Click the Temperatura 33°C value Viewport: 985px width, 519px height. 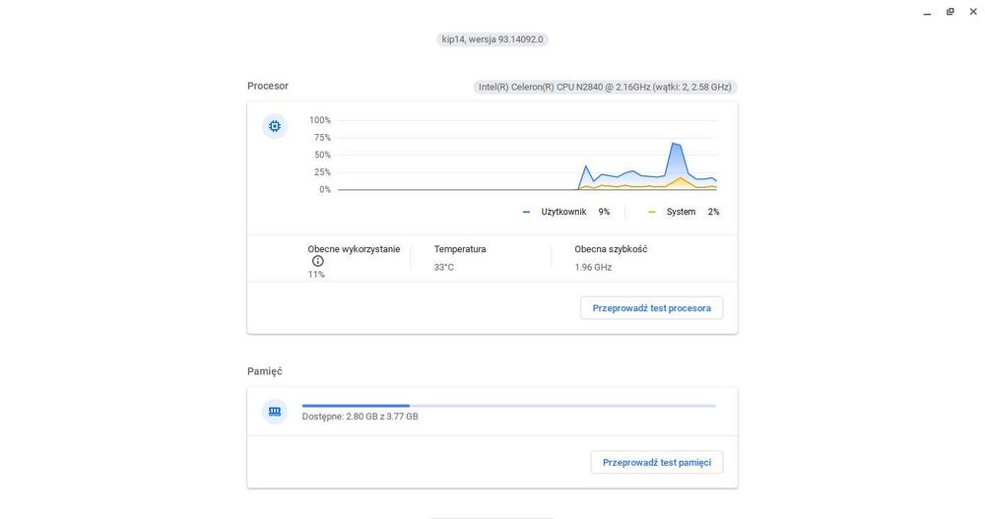[443, 267]
